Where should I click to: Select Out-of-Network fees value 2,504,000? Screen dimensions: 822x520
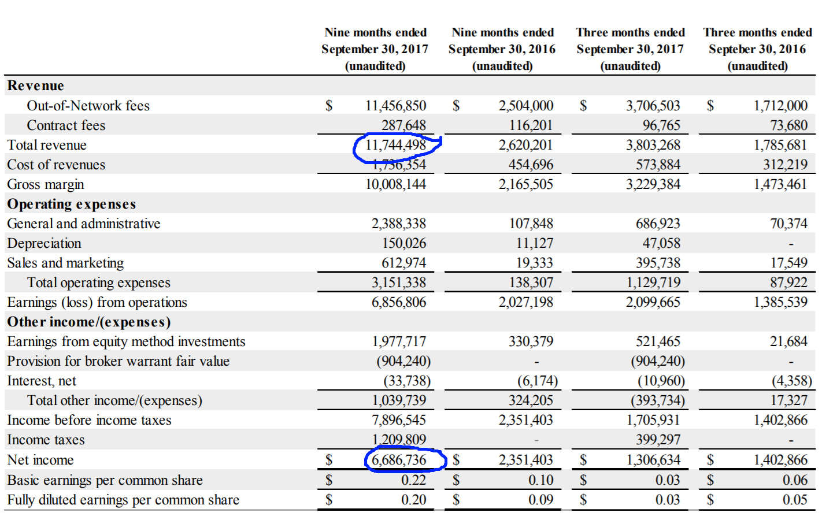[x=526, y=106]
